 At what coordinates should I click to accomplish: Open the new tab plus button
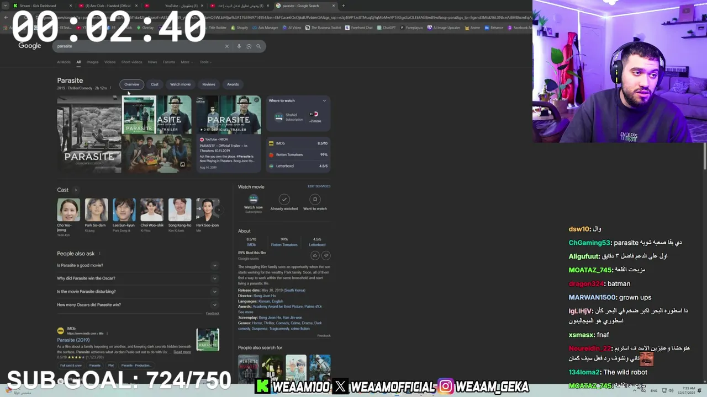(x=343, y=6)
